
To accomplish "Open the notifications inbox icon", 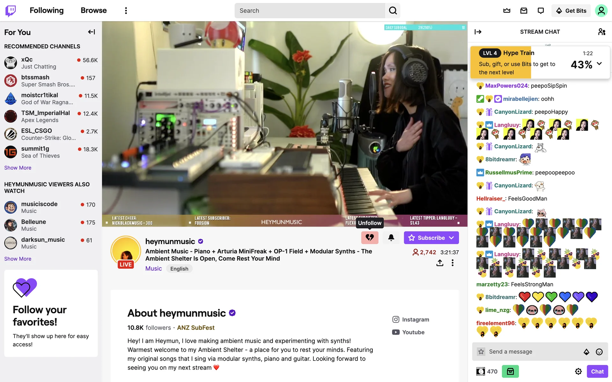I will [524, 11].
